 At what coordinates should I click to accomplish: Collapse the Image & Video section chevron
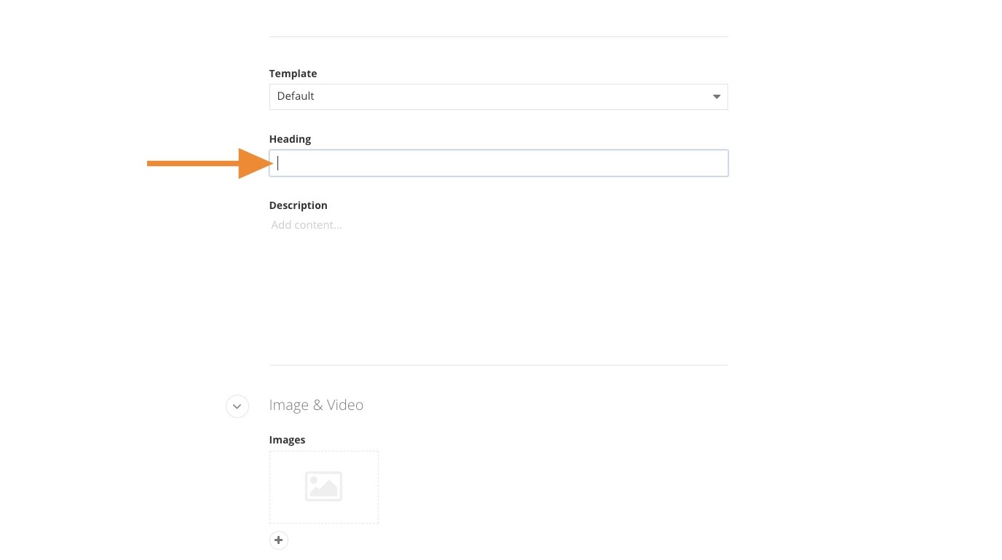pyautogui.click(x=237, y=406)
